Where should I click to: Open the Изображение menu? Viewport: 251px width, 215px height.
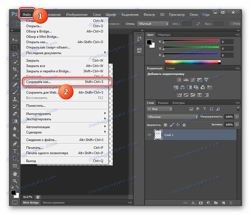pos(77,15)
